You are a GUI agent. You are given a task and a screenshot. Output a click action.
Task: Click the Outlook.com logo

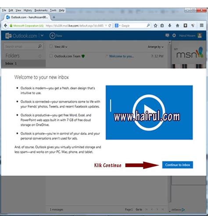point(21,36)
